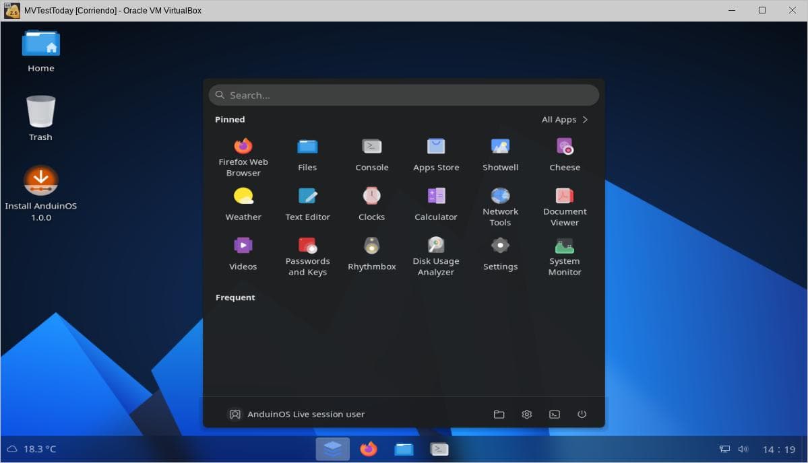
Task: Expand All Apps list
Action: coord(565,119)
